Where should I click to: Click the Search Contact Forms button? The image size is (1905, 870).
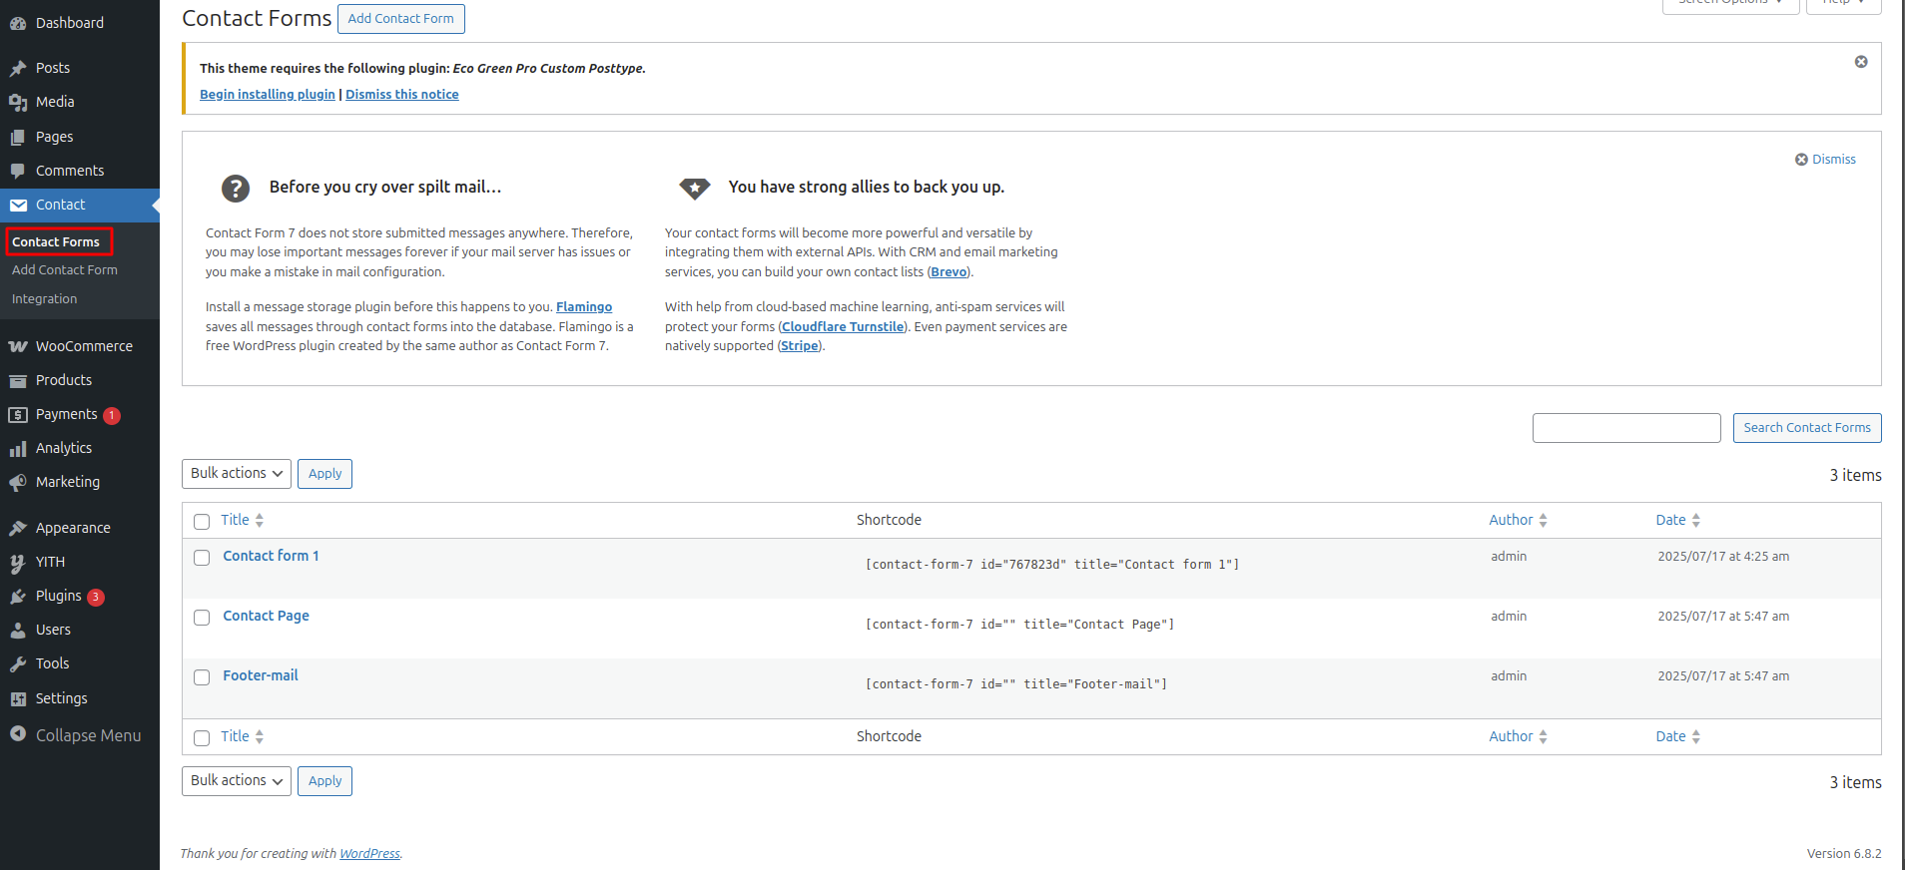tap(1807, 428)
